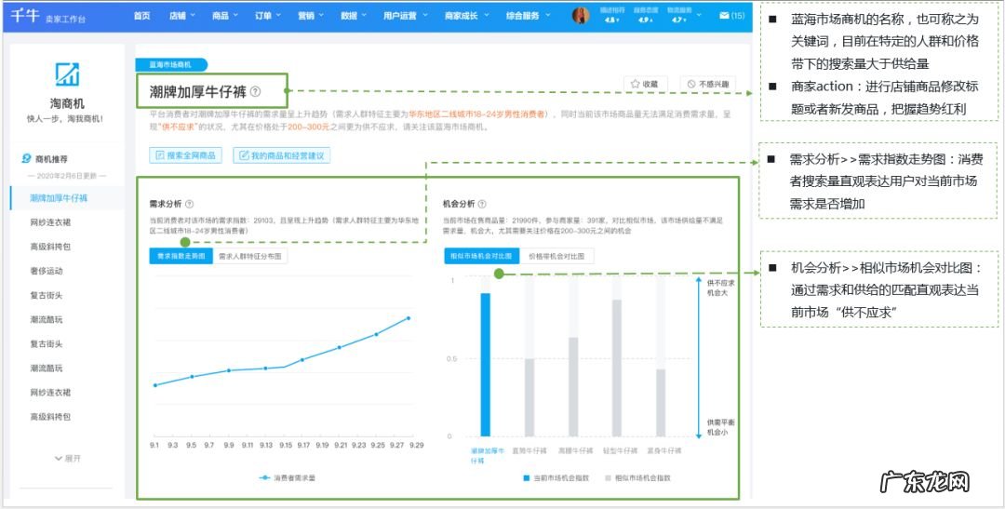The image size is (1005, 509).
Task: Click the 2020年2月6日更新 date text
Action: (x=67, y=176)
